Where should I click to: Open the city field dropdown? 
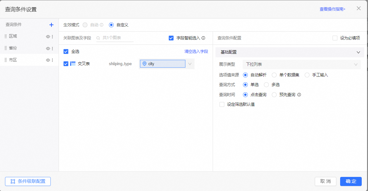point(190,64)
